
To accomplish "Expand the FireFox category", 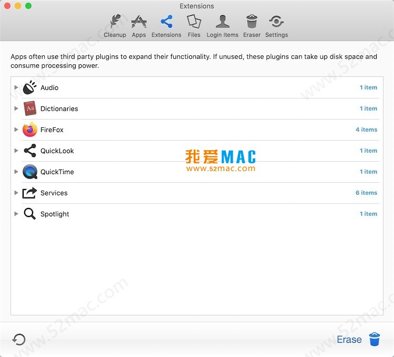I will pos(16,130).
